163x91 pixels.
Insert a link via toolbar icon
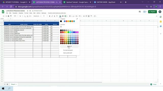84,16
